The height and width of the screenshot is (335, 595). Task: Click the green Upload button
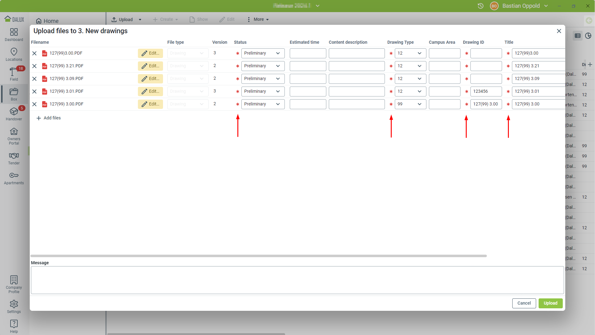coord(550,303)
